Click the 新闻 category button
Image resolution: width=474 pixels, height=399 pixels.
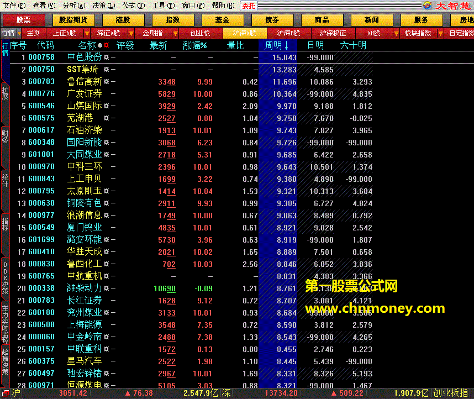[x=372, y=20]
